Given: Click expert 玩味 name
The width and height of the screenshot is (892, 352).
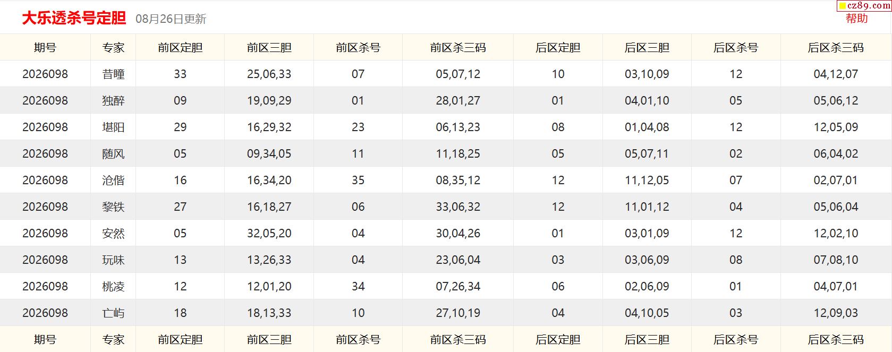Looking at the screenshot, I should pyautogui.click(x=113, y=260).
